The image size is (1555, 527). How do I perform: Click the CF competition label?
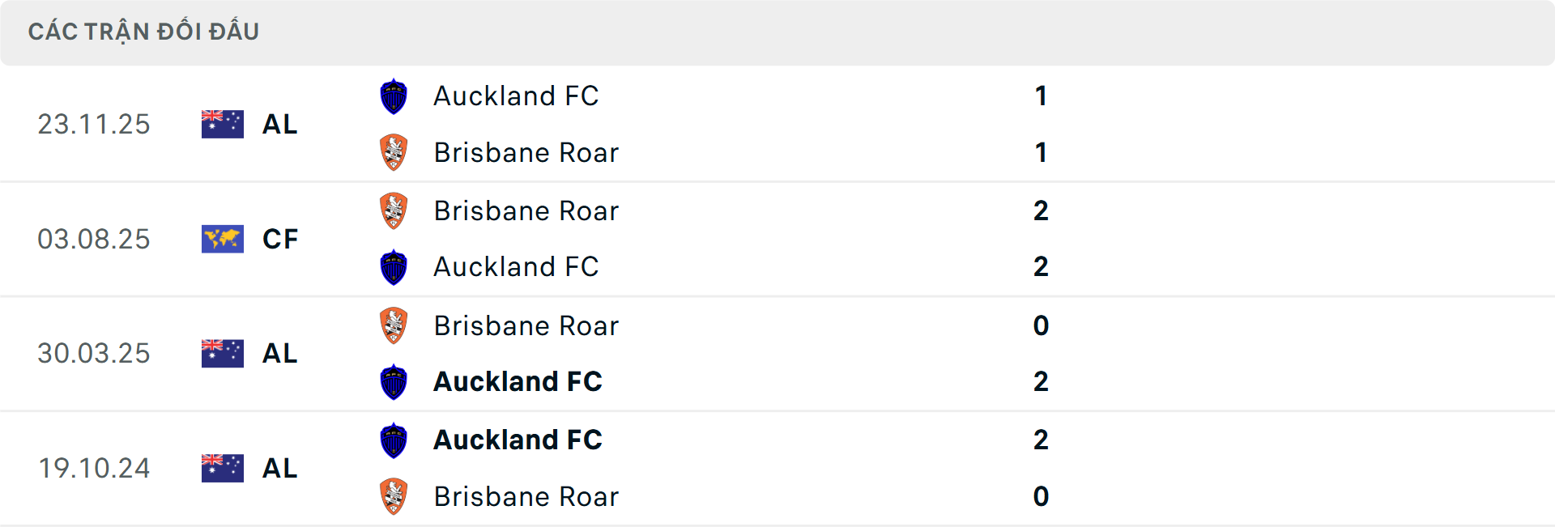279,239
